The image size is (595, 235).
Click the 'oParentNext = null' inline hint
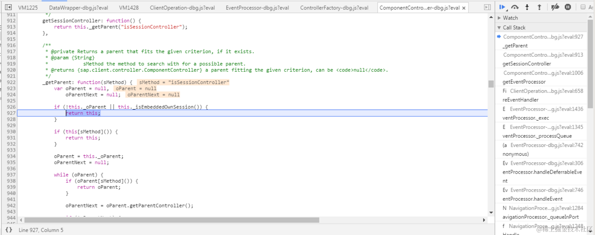pos(153,94)
